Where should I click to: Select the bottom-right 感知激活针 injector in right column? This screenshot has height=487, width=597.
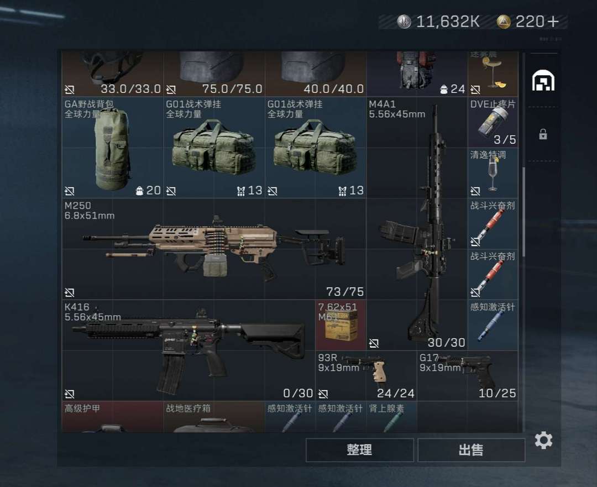tap(493, 325)
